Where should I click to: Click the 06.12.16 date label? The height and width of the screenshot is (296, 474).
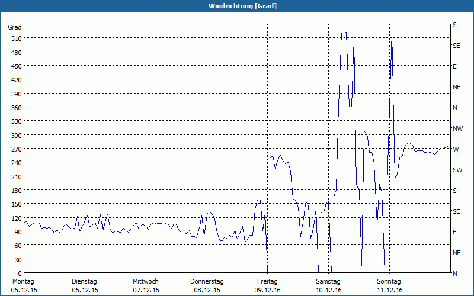85,290
